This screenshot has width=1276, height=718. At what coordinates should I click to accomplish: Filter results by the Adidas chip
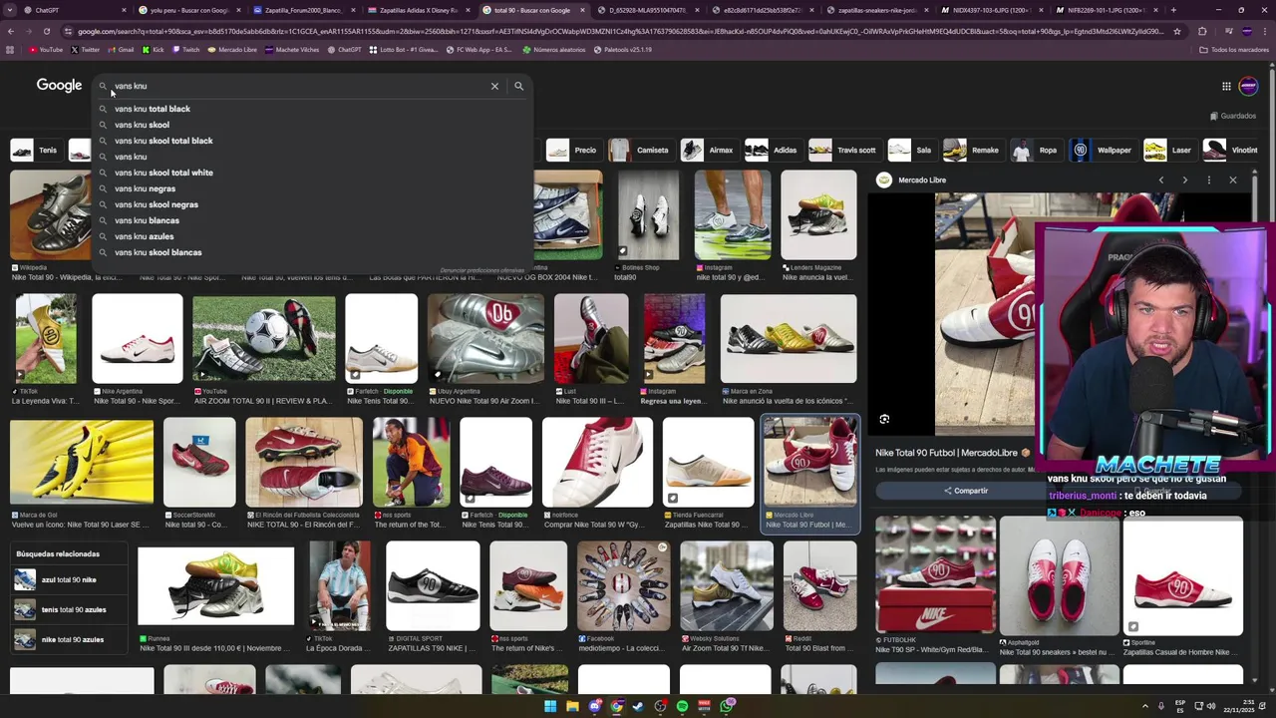pos(772,151)
